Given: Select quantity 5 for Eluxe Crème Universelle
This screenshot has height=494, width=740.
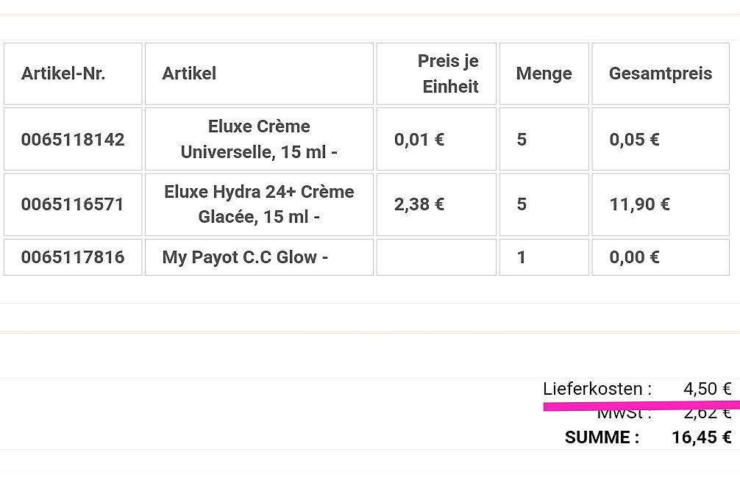Looking at the screenshot, I should (x=522, y=140).
